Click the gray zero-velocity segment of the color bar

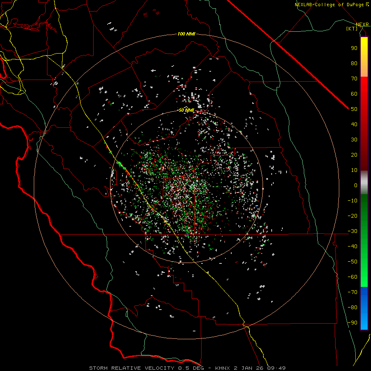[364, 183]
